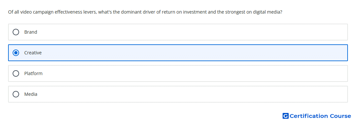Viewport: 356px width, 122px height.
Task: Open the Certification Course link text
Action: pyautogui.click(x=320, y=116)
